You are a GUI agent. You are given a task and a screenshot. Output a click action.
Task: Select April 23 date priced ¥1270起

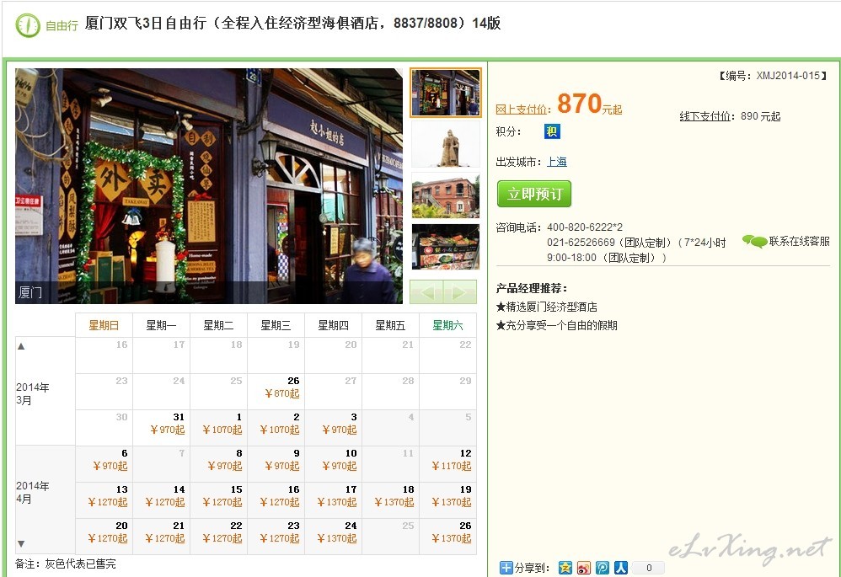click(x=276, y=537)
